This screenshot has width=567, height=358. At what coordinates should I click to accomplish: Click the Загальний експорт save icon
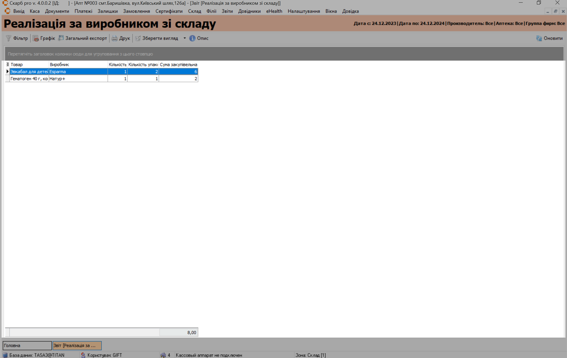click(x=61, y=38)
